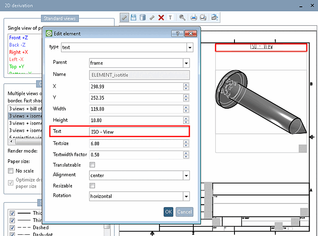Select Right +X view entry

(x=19, y=52)
